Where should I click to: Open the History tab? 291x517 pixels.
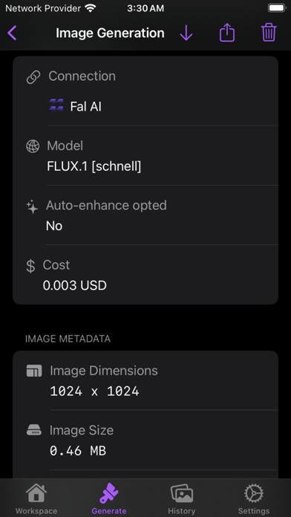(182, 499)
